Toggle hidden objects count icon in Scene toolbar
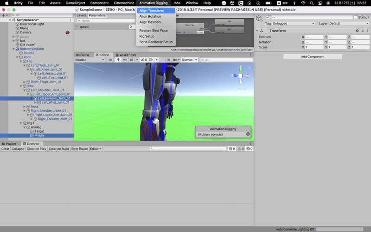 click(x=144, y=60)
